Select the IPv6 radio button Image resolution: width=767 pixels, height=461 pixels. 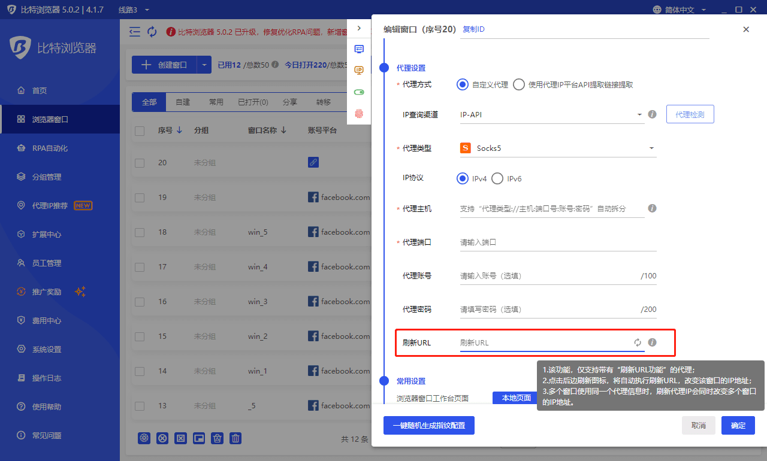[497, 178]
